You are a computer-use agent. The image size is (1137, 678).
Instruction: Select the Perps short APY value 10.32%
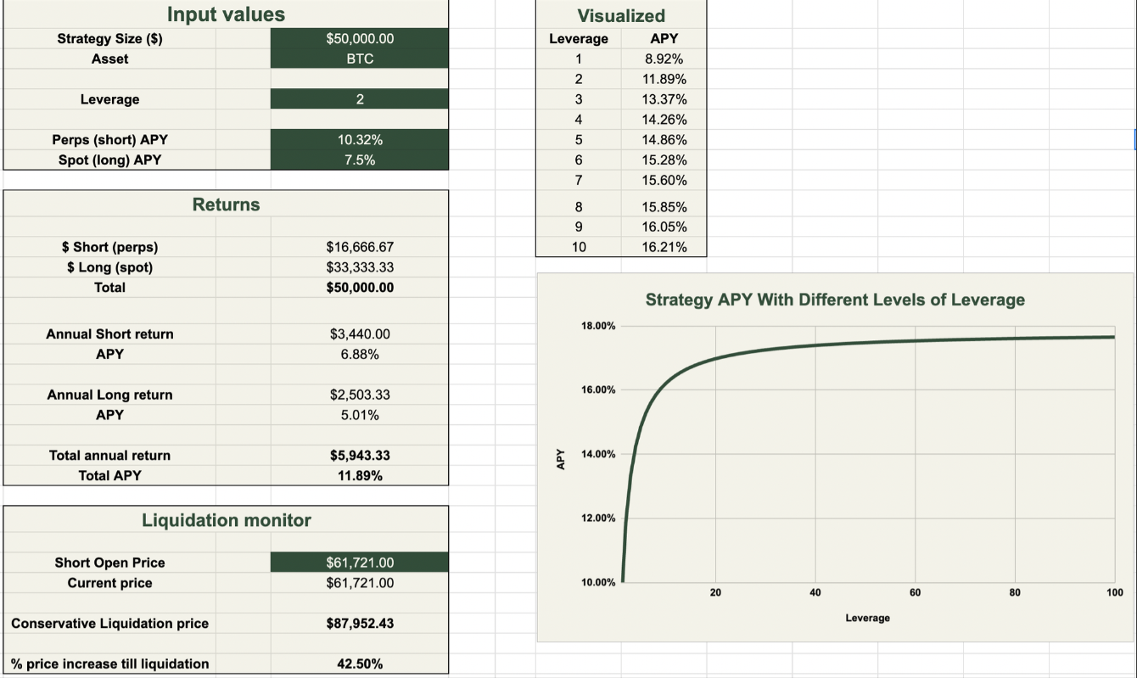click(x=360, y=139)
